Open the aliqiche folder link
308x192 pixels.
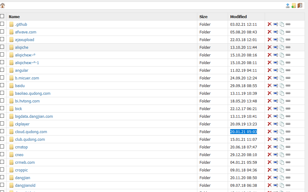pos(22,48)
